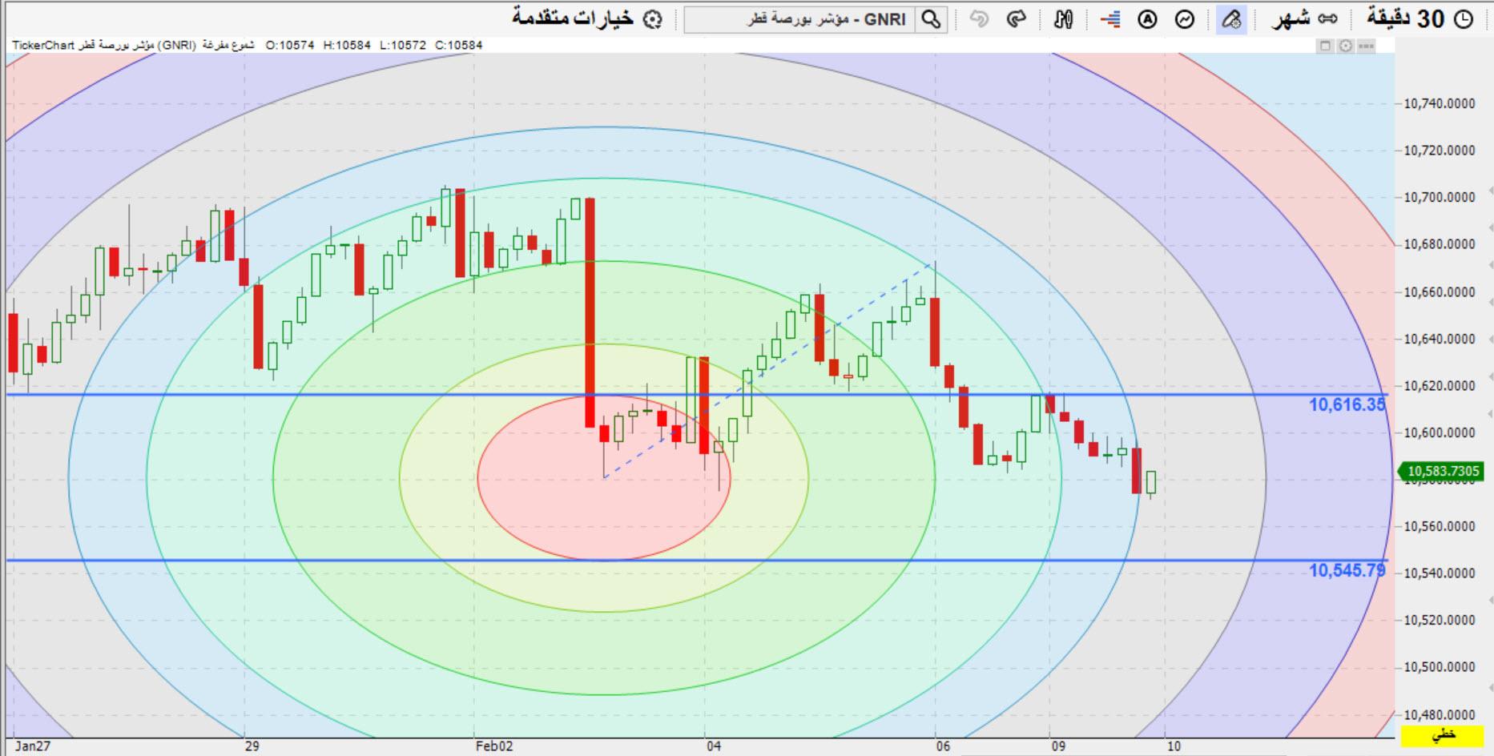This screenshot has width=1494, height=756.
Task: Click the 10,500.0000 price axis label
Action: [x=1440, y=666]
